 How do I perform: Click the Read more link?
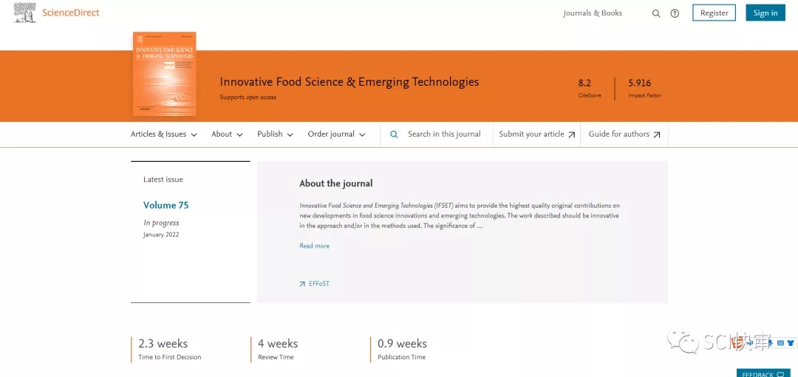315,246
